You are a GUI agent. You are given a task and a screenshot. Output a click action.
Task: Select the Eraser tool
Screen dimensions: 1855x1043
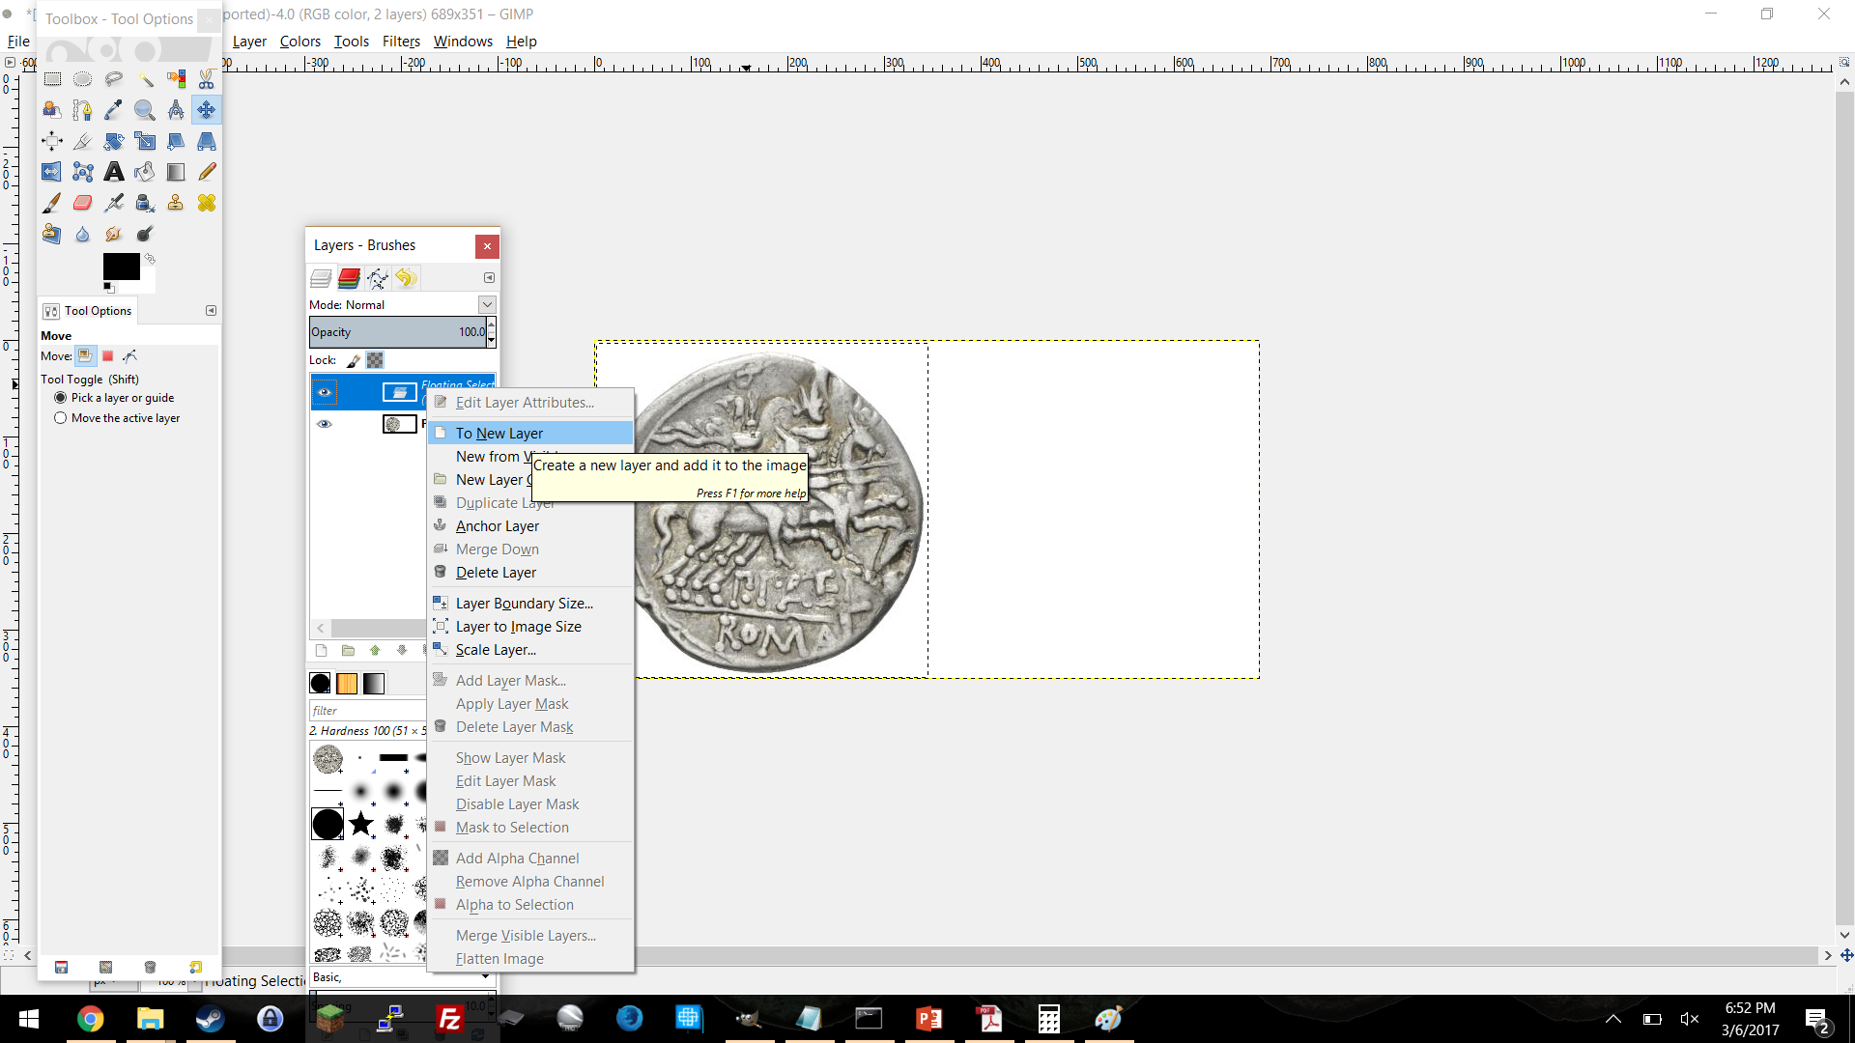(83, 203)
